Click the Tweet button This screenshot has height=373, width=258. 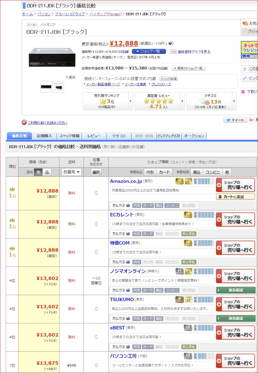point(235,120)
